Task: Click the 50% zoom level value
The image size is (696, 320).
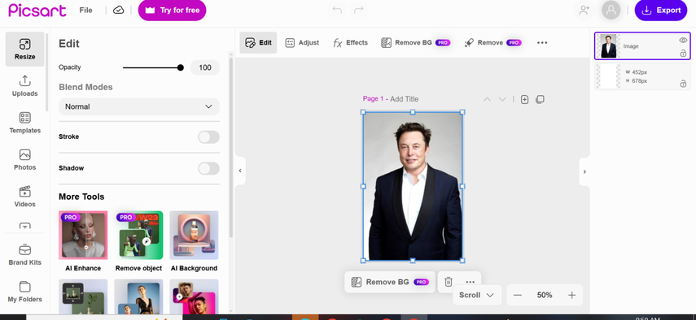Action: tap(545, 295)
